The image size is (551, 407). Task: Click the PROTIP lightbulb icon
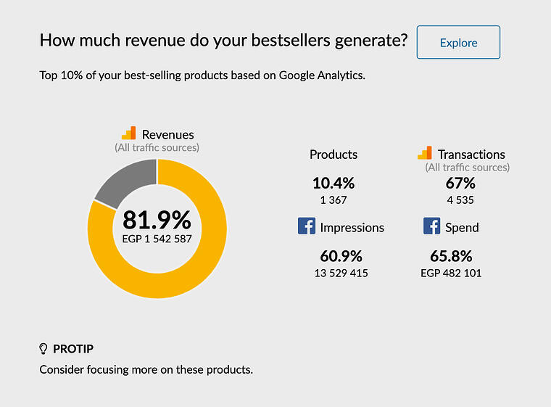click(43, 349)
